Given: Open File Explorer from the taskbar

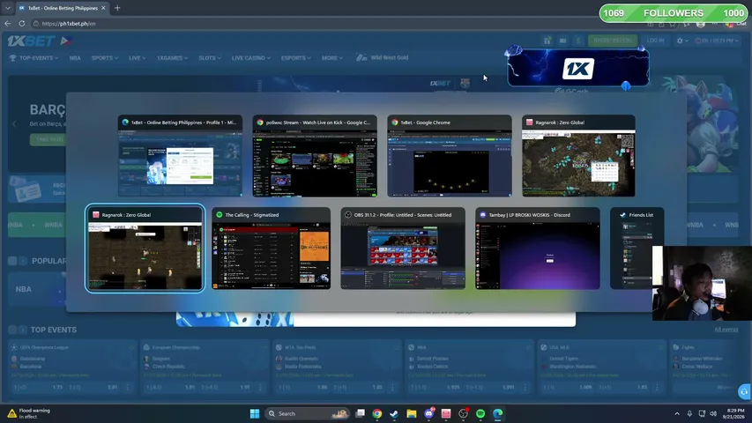Looking at the screenshot, I should pyautogui.click(x=411, y=413).
